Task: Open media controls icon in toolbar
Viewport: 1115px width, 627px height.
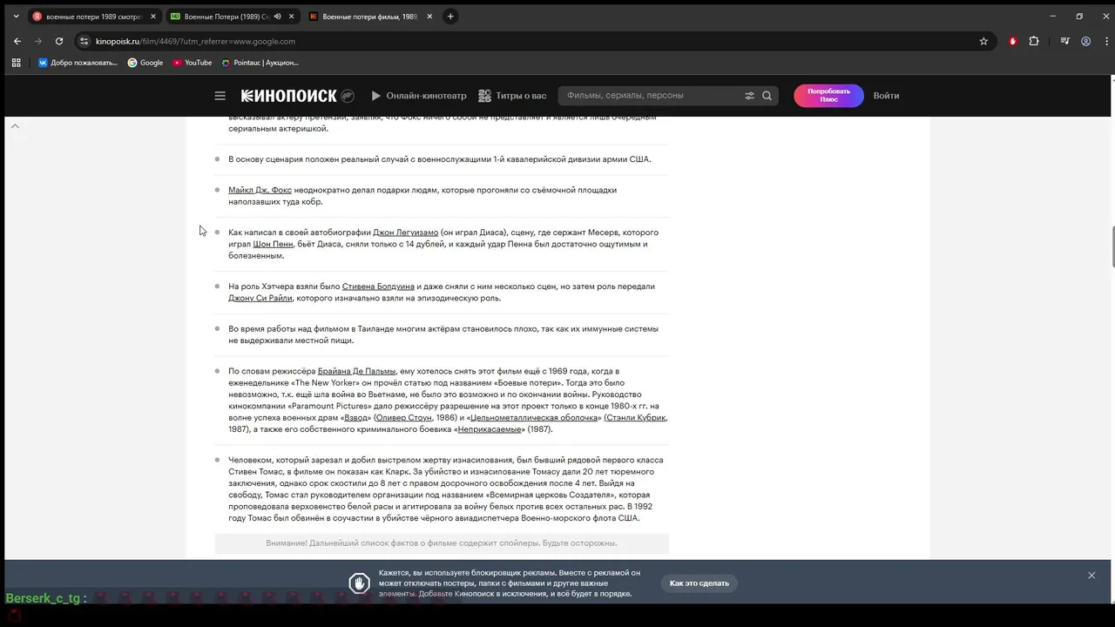Action: pyautogui.click(x=1064, y=41)
